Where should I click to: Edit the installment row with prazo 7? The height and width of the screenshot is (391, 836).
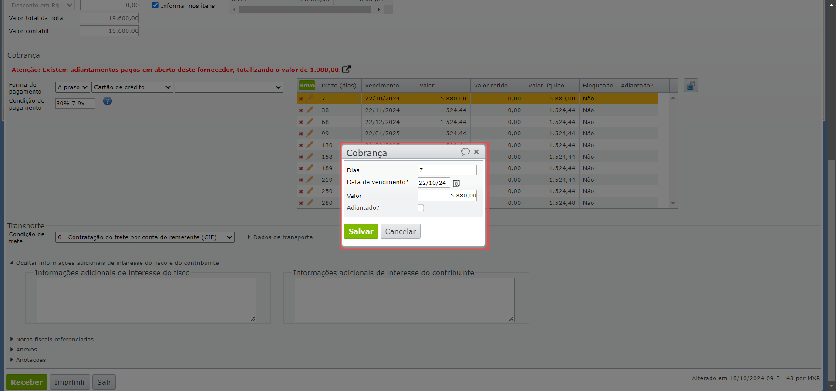[310, 98]
